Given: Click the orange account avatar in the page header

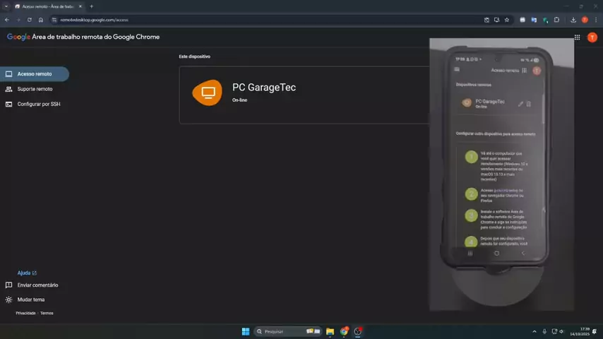Looking at the screenshot, I should (x=592, y=37).
